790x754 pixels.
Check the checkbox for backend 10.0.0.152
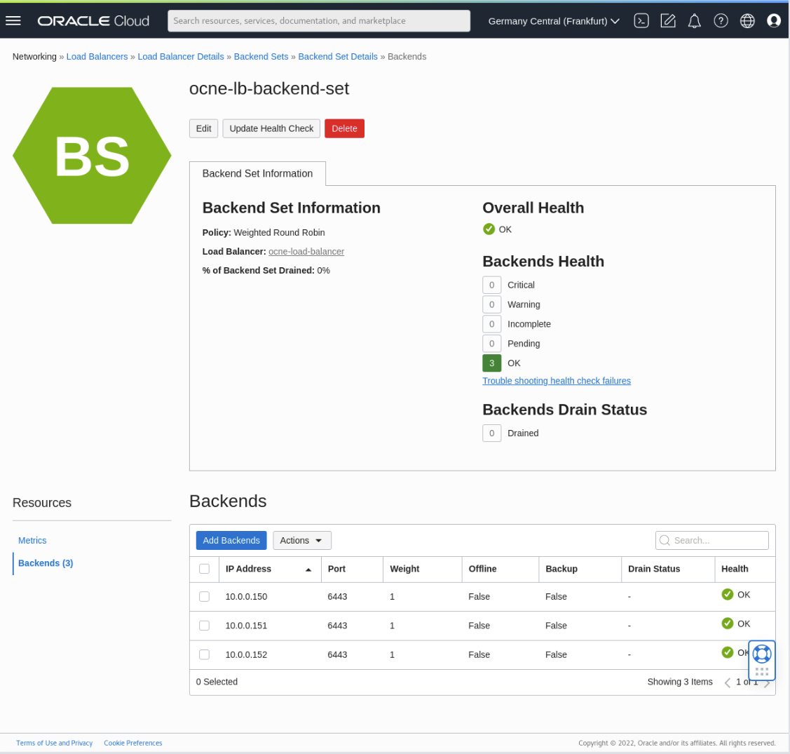[x=204, y=654]
